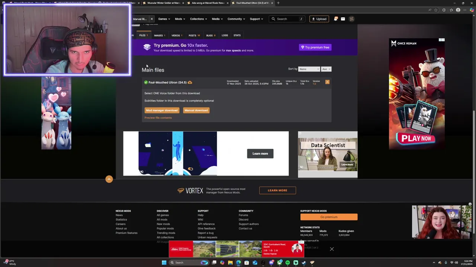This screenshot has width=476, height=267.
Task: Switch to Muscular Winter Soldier browser tab
Action: point(164,3)
